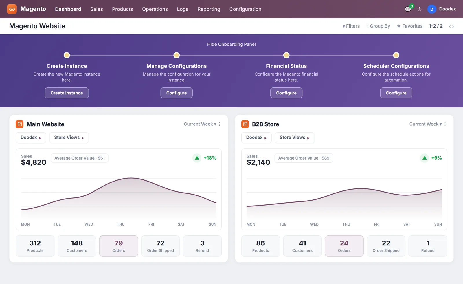Expand Doodex in B2B Store card
Image resolution: width=463 pixels, height=284 pixels.
point(256,138)
